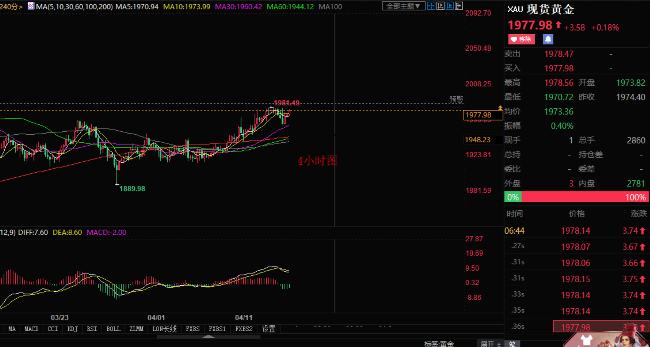Click the MA60:1944.12 indicator value
The width and height of the screenshot is (650, 347).
(x=290, y=7)
